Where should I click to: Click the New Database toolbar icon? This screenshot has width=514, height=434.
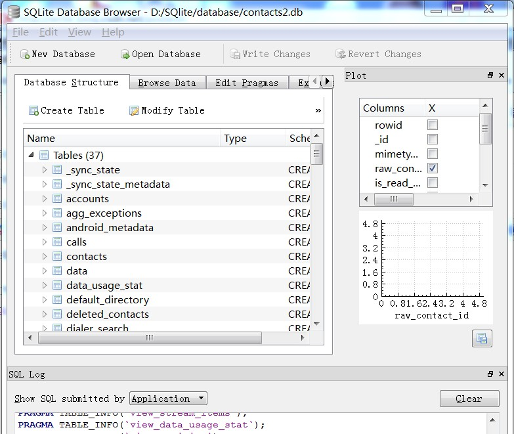click(25, 54)
